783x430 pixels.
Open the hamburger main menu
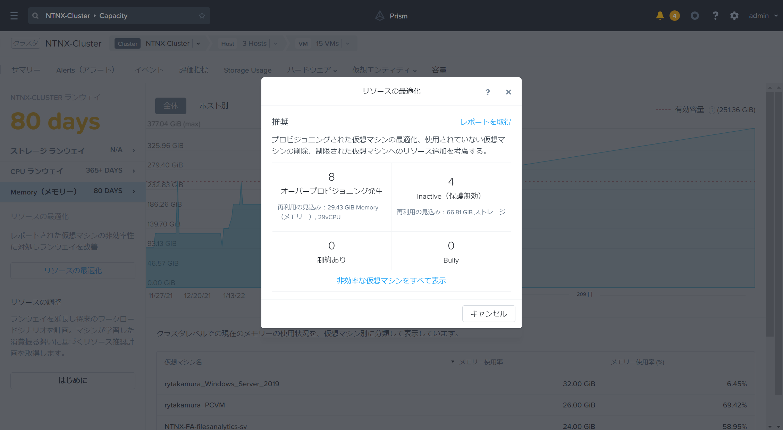[x=14, y=16]
